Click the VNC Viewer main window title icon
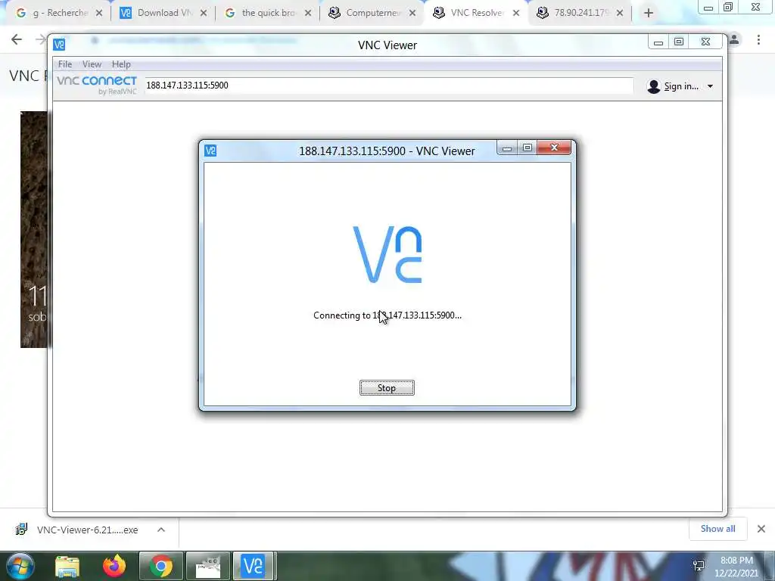775x581 pixels. click(x=59, y=45)
